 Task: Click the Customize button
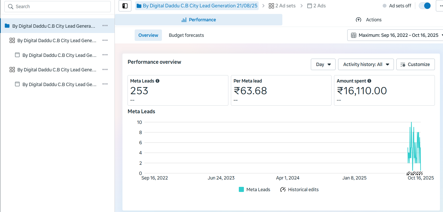[x=415, y=64]
